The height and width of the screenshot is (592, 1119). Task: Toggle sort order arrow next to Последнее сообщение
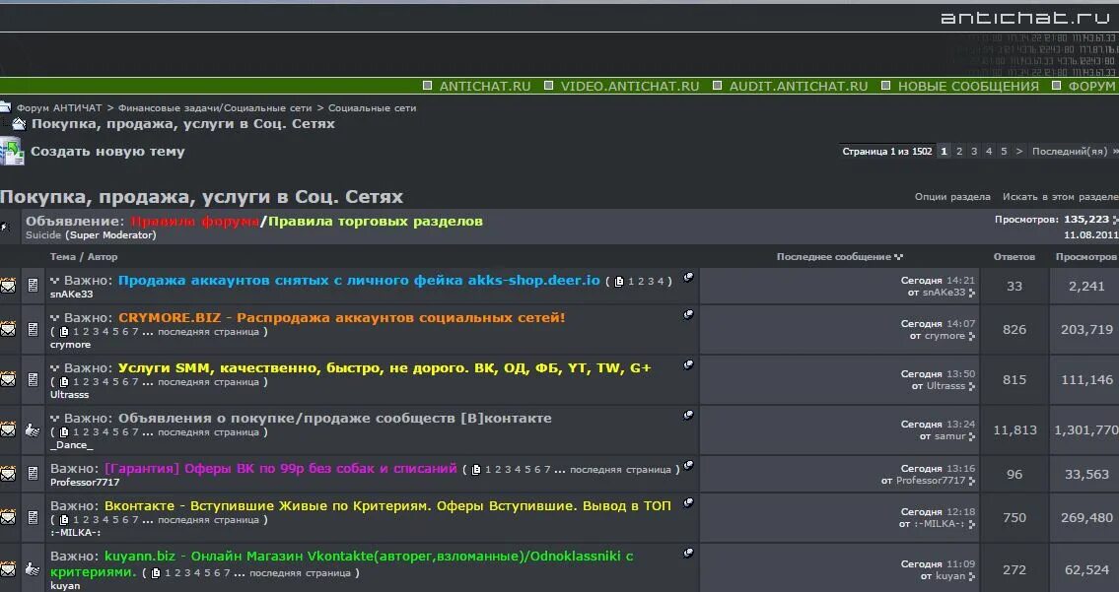tap(898, 257)
